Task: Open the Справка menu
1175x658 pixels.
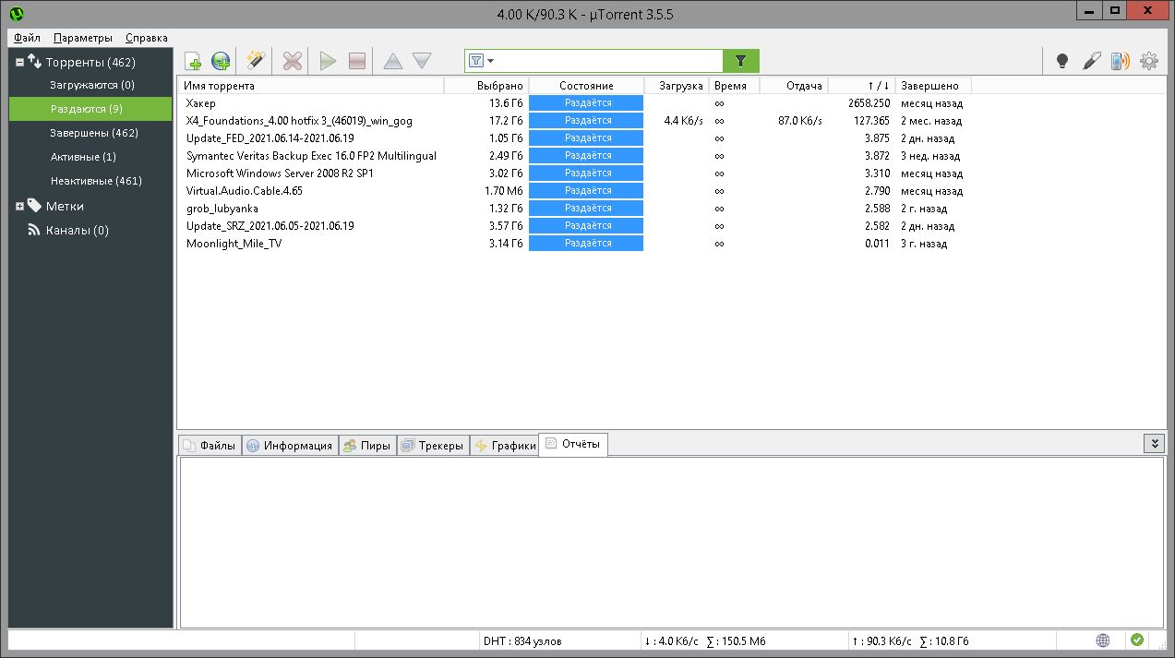Action: [x=146, y=38]
